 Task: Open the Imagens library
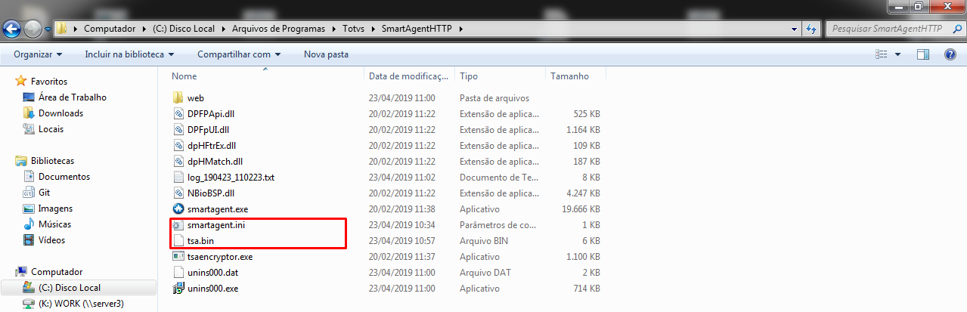click(48, 209)
